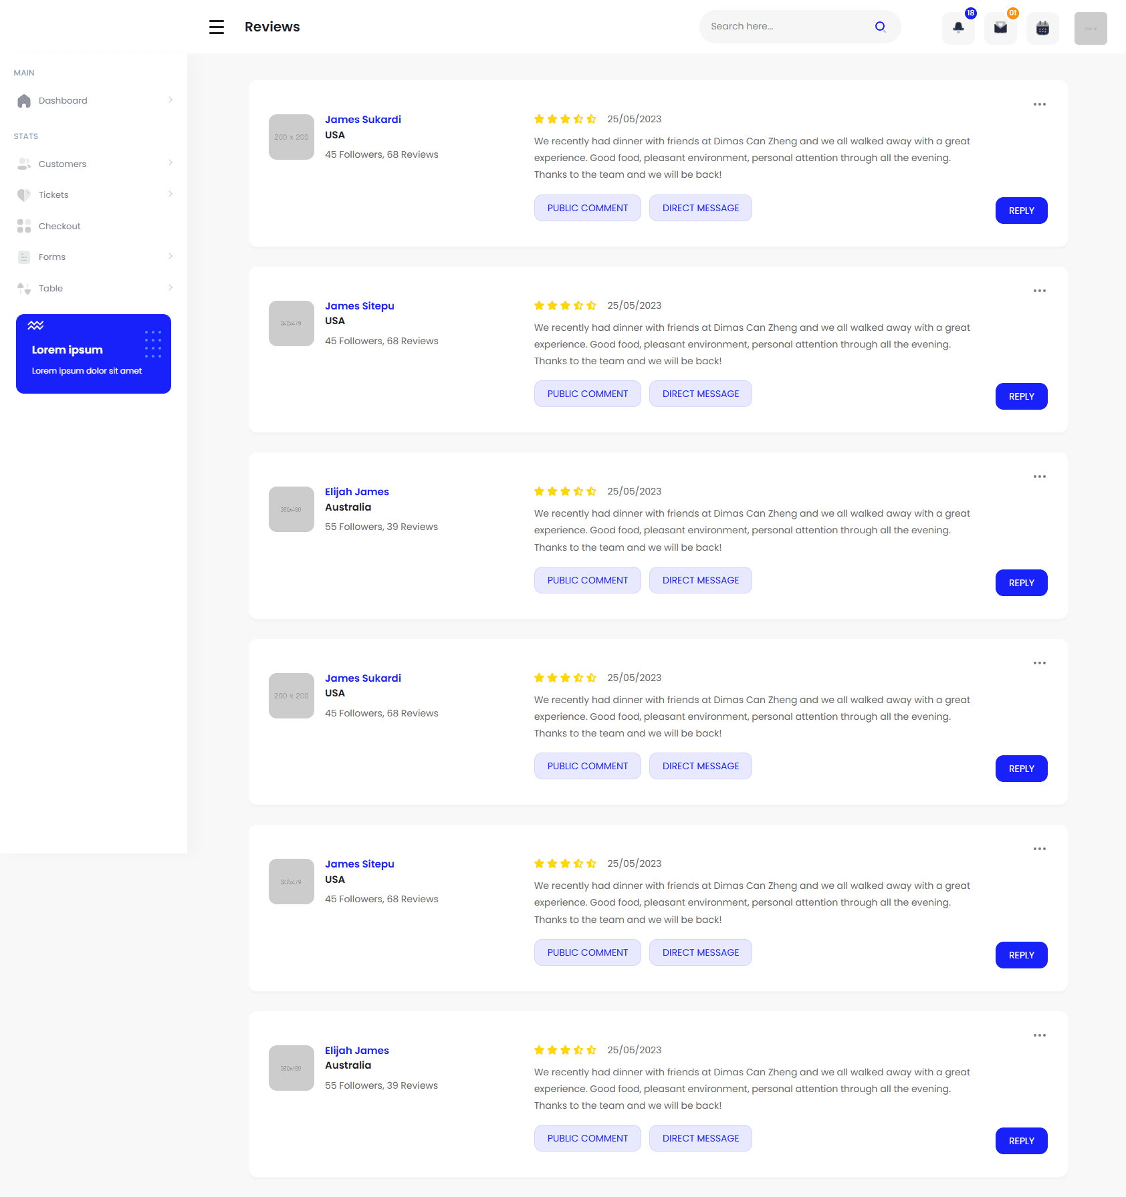The width and height of the screenshot is (1126, 1197).
Task: Expand the Customers sidebar chevron
Action: click(x=171, y=163)
